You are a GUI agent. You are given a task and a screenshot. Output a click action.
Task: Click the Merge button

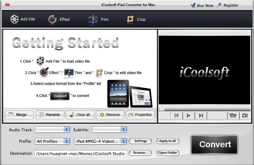click(x=20, y=115)
